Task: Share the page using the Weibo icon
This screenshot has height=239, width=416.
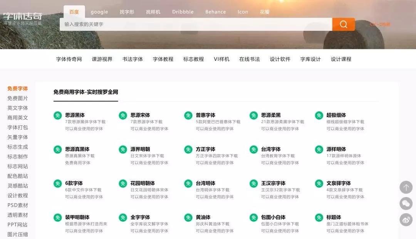Action: (x=406, y=220)
